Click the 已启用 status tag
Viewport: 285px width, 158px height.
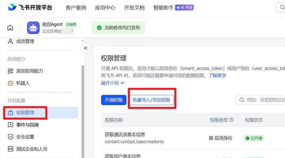(71, 24)
